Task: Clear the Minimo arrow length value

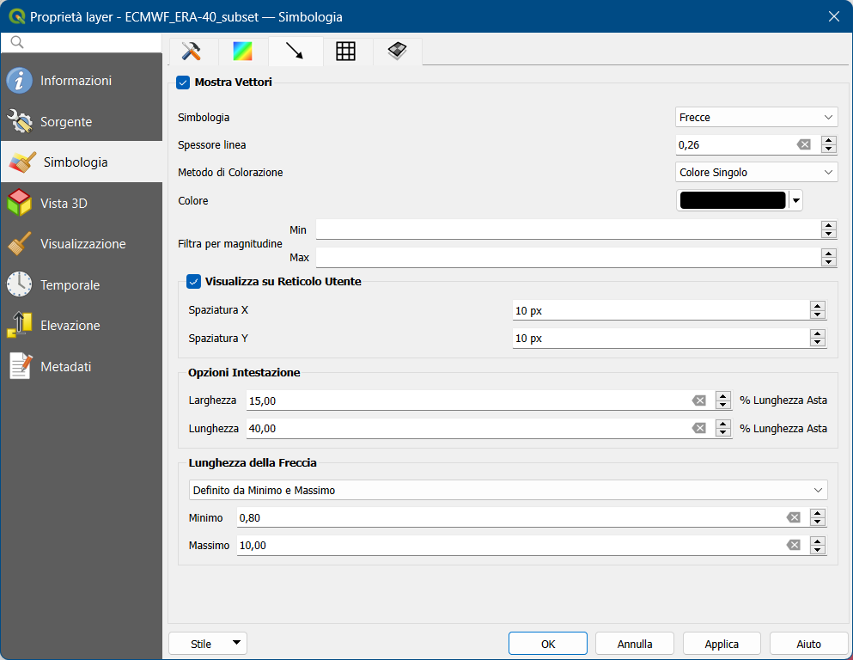Action: (794, 517)
